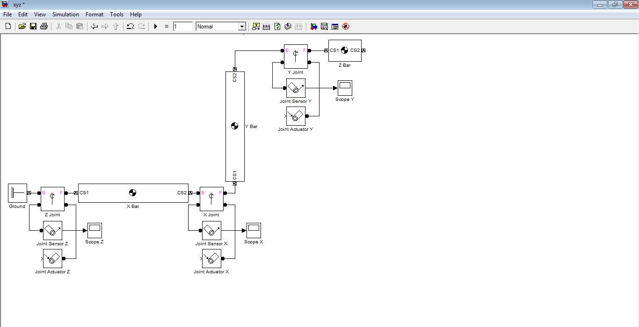639x327 pixels.
Task: Open an existing model file
Action: [x=22, y=26]
